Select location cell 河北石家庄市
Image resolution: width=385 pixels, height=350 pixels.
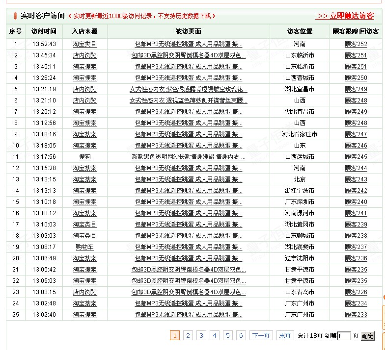300,134
